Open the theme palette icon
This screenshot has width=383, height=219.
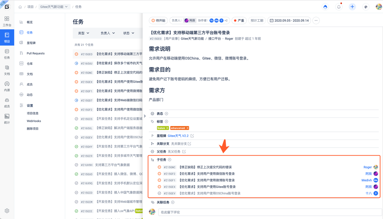point(366,7)
